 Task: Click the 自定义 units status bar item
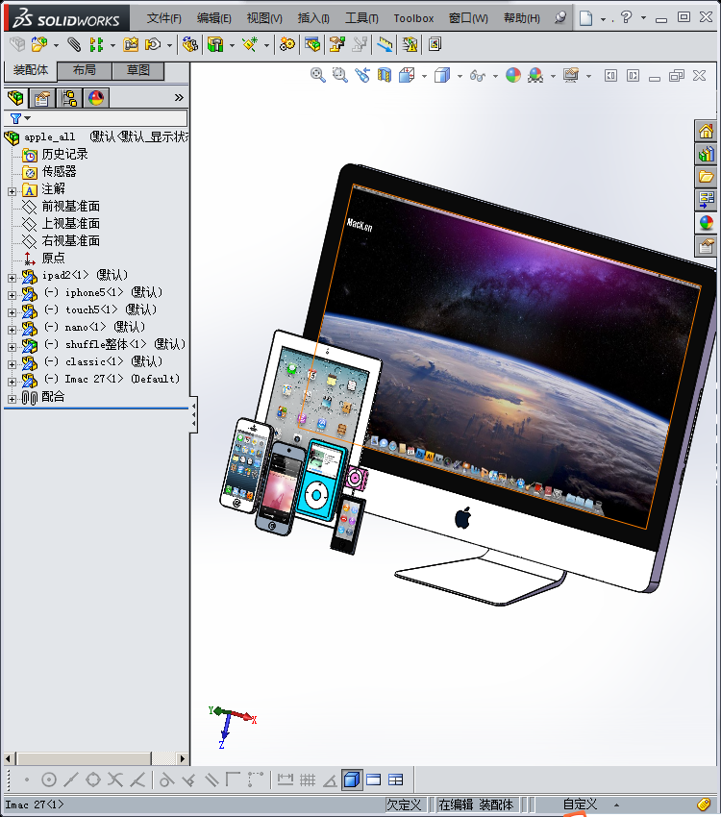581,805
